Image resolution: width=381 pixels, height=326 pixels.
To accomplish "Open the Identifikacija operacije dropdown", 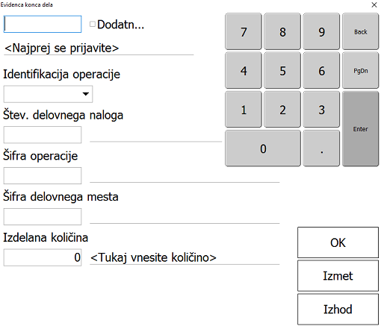I will 48,94.
